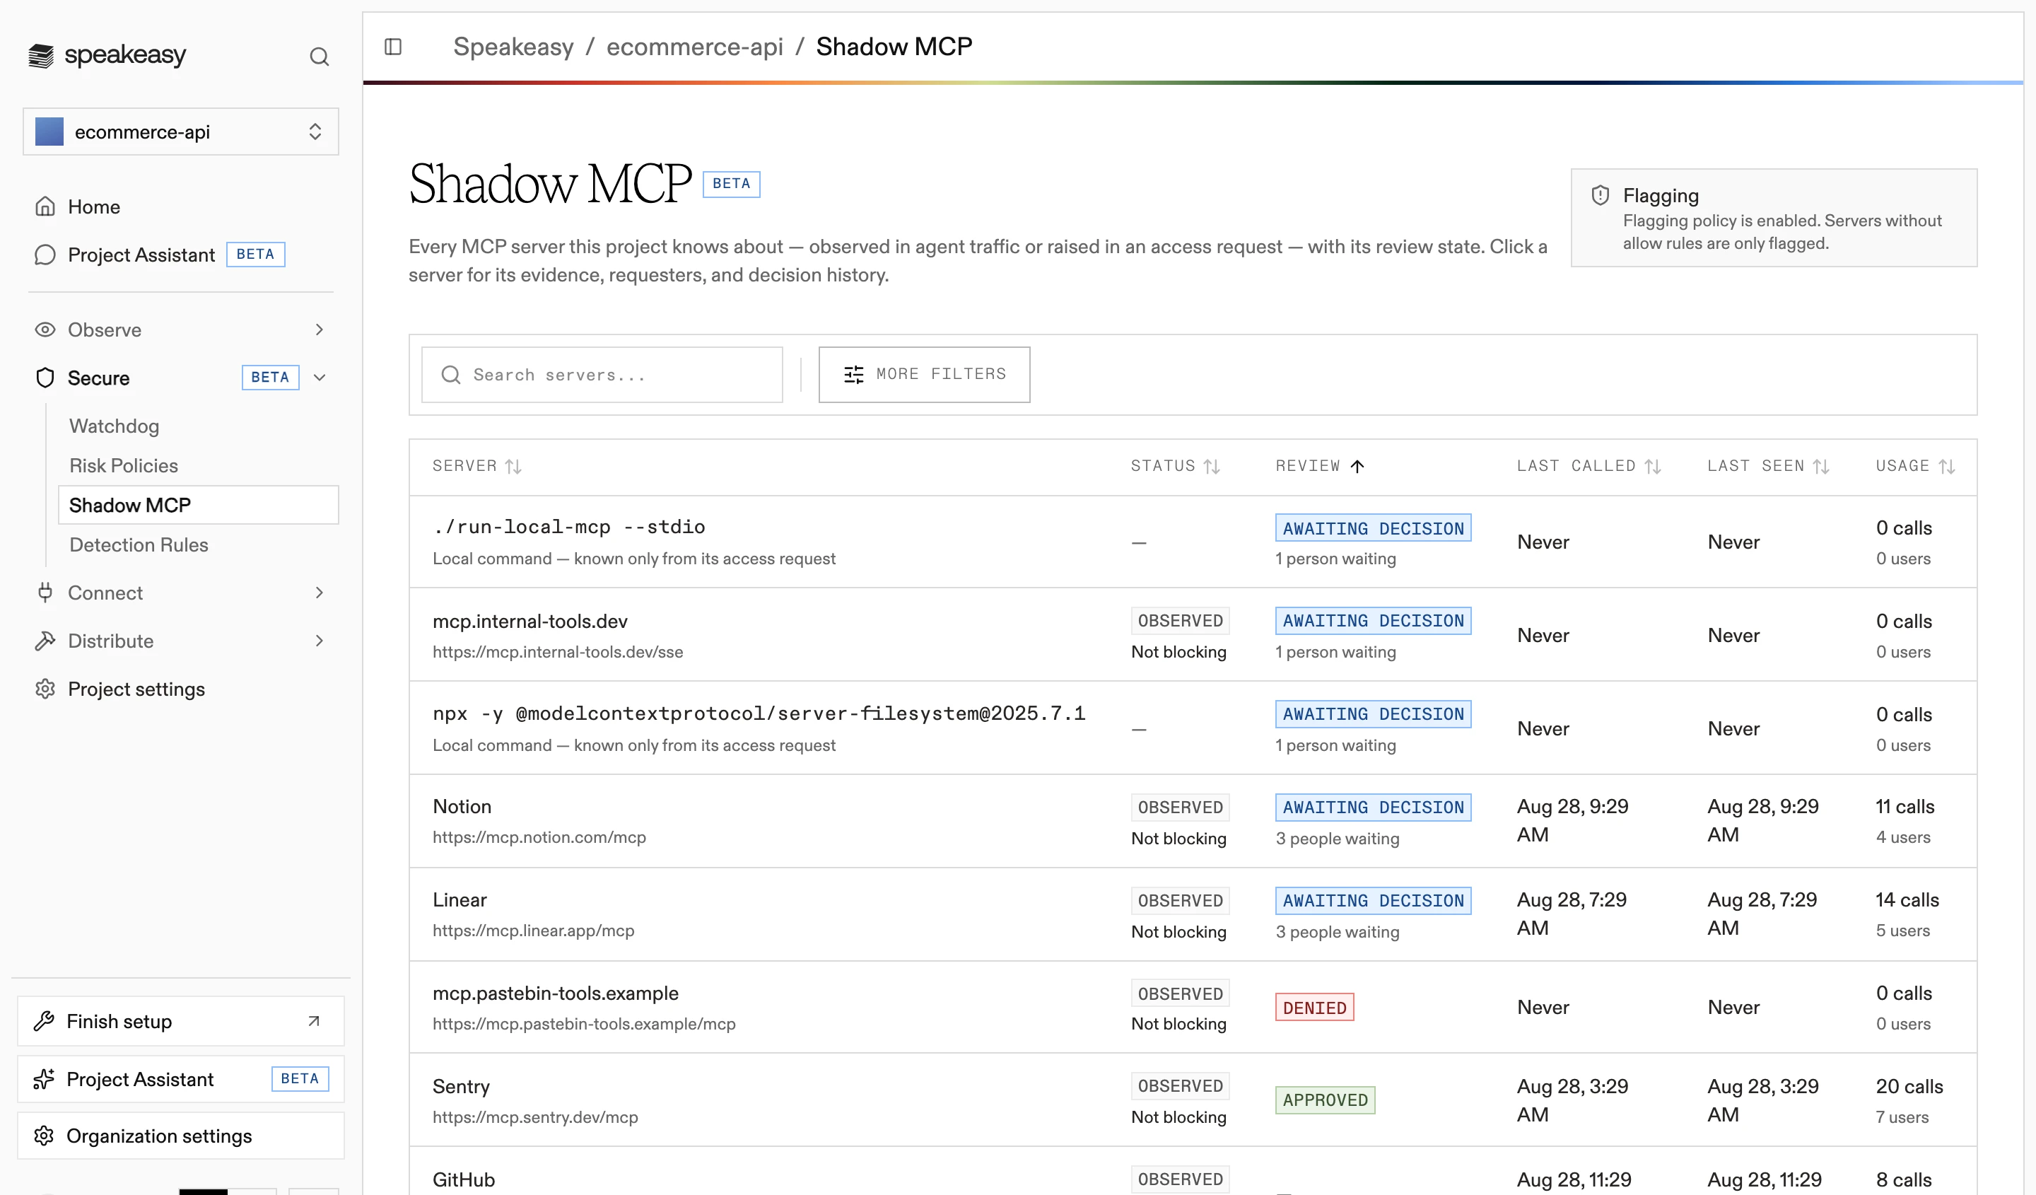Click '20 calls' on Sentry row
2036x1195 pixels.
pos(1909,1086)
